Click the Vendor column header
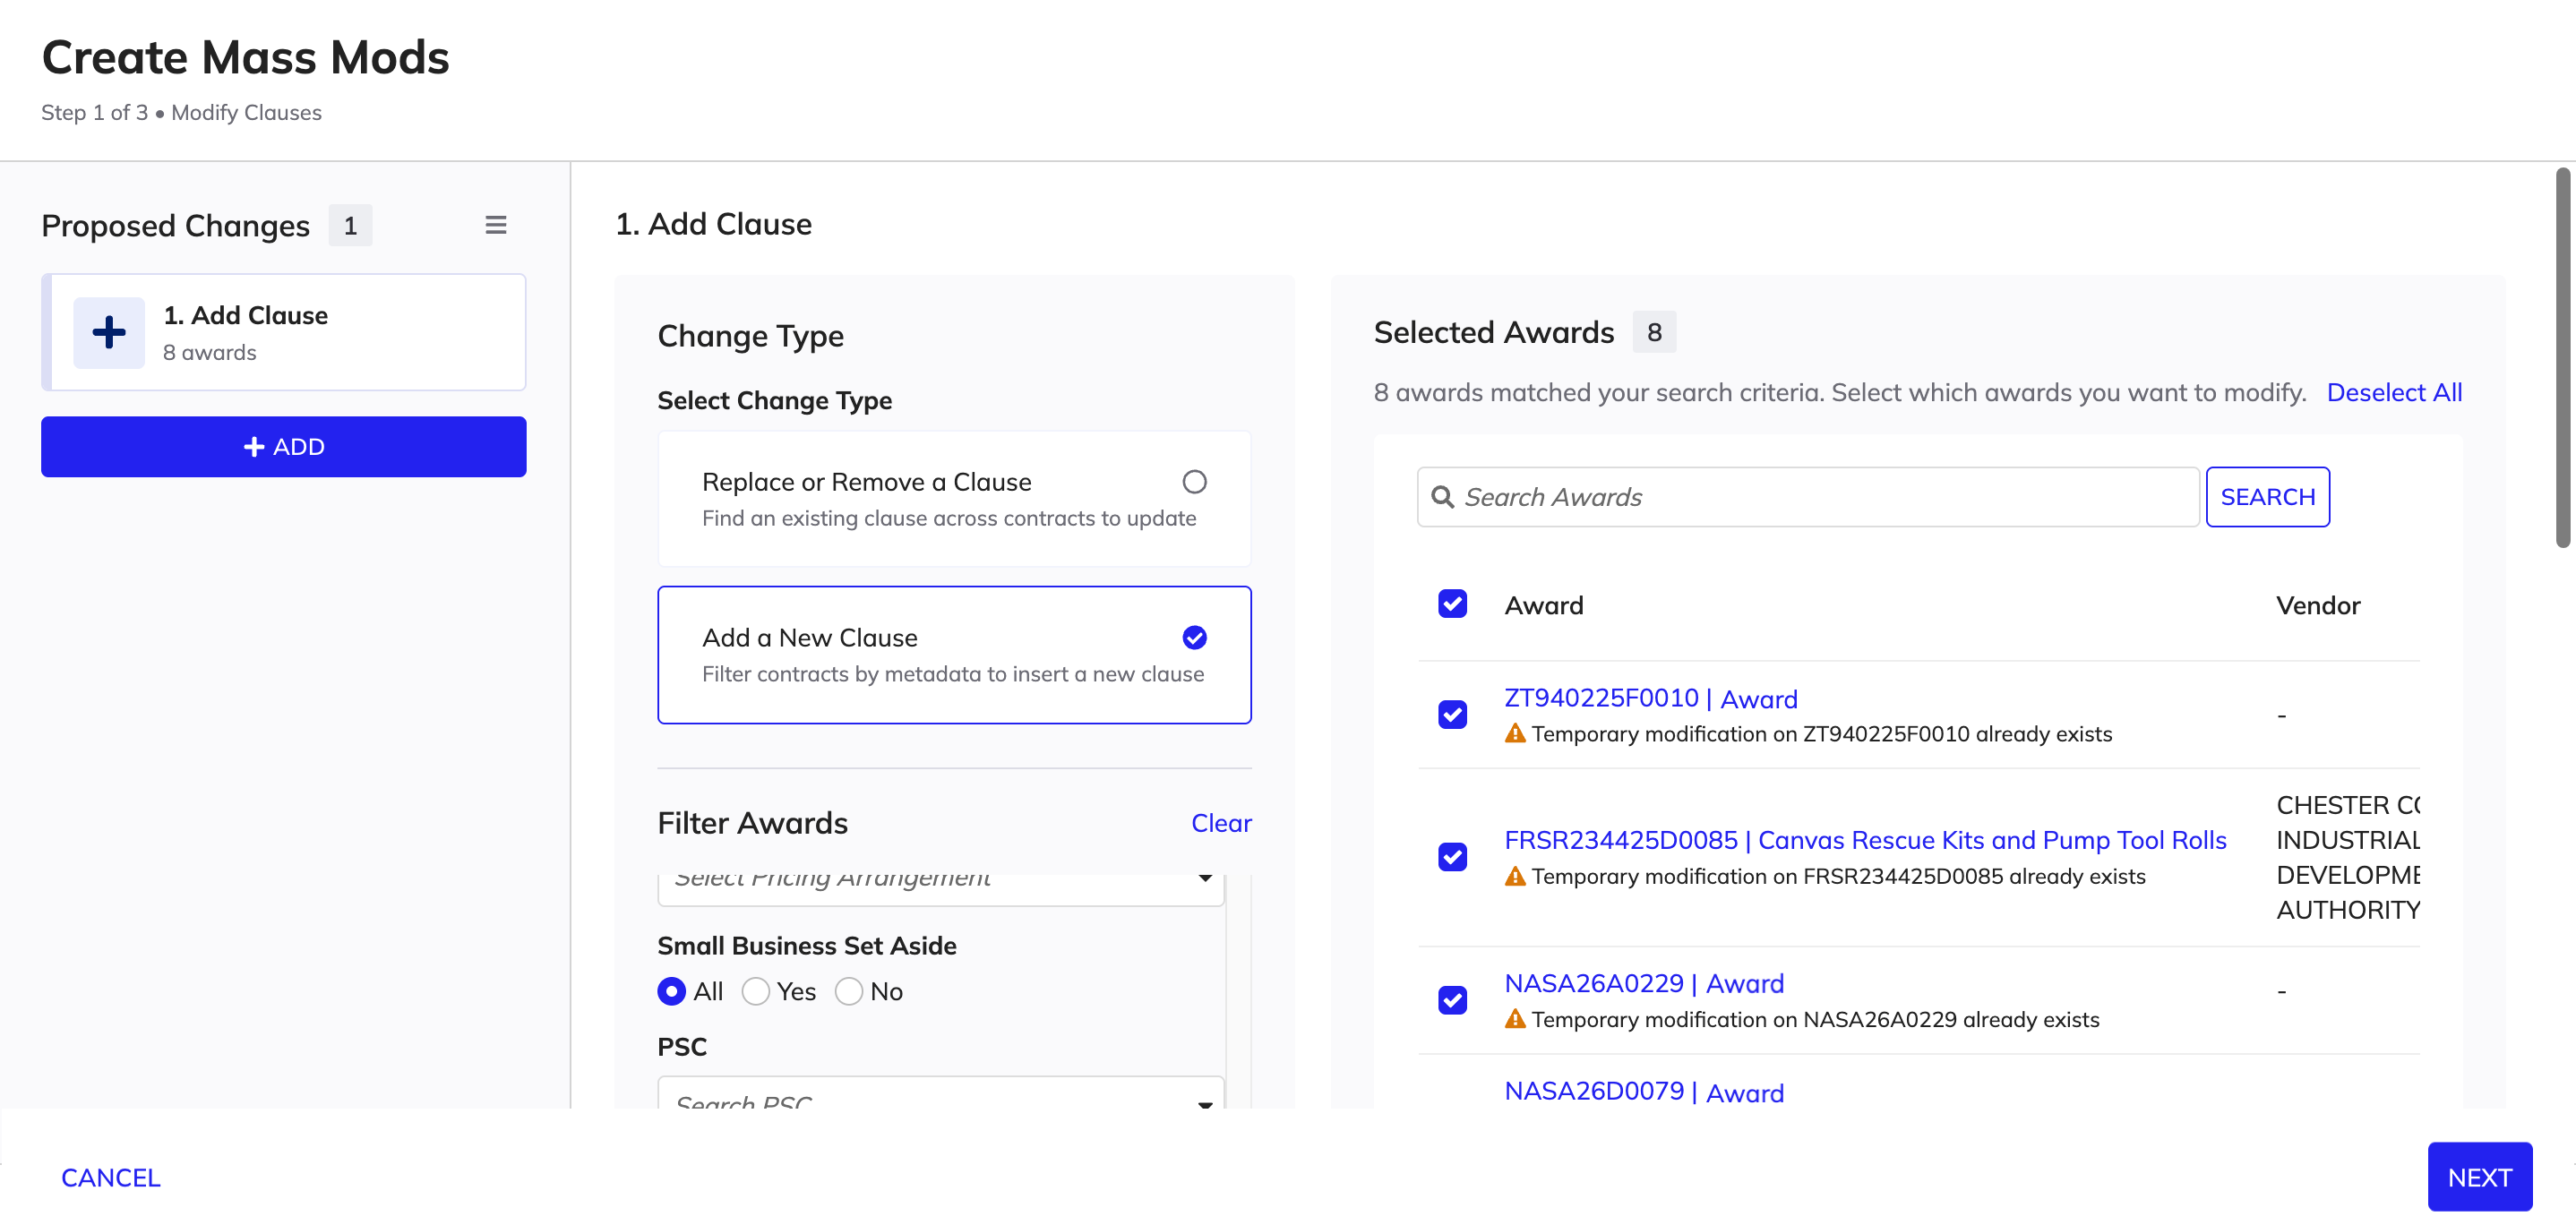The height and width of the screenshot is (1225, 2576). point(2318,605)
